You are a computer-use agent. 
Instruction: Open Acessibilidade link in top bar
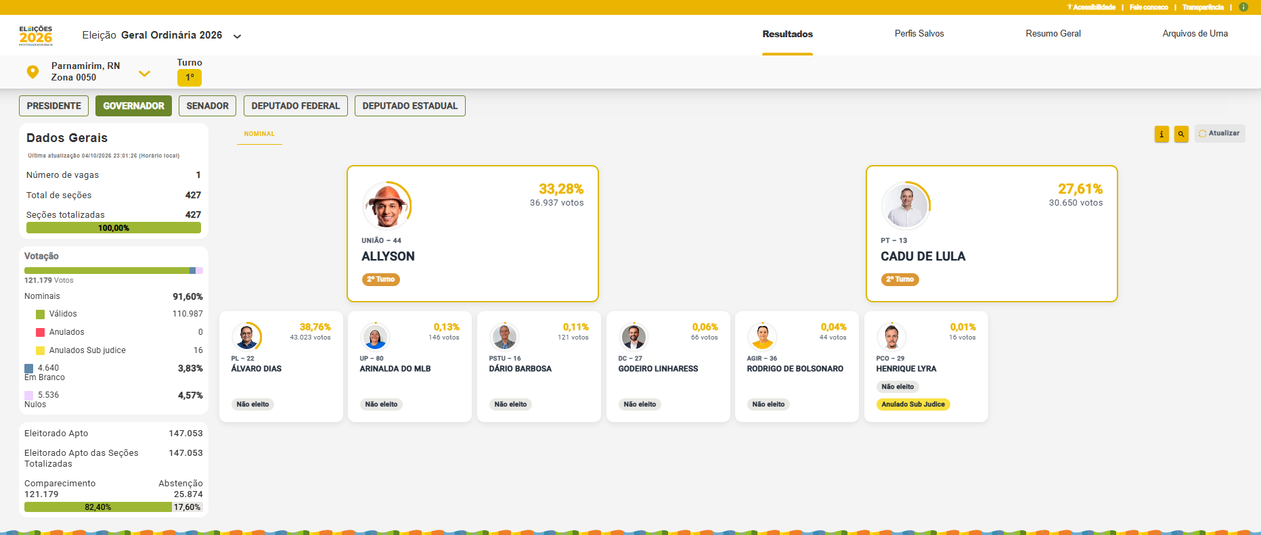click(x=1091, y=7)
